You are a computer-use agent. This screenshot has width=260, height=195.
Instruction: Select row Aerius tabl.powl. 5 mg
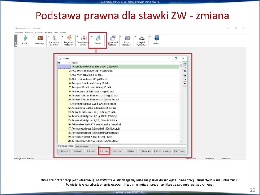click(118, 137)
